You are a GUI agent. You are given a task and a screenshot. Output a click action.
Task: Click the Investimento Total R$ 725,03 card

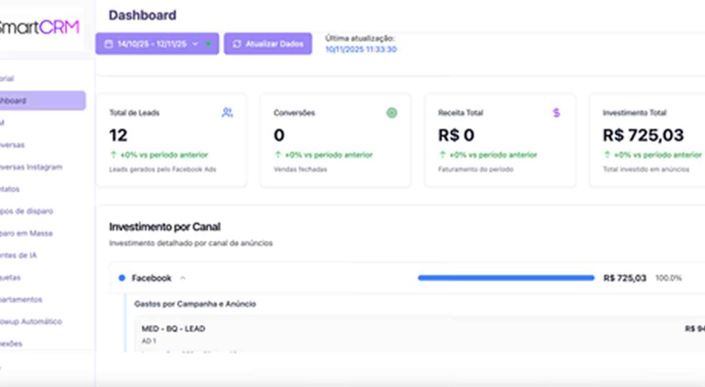click(647, 140)
